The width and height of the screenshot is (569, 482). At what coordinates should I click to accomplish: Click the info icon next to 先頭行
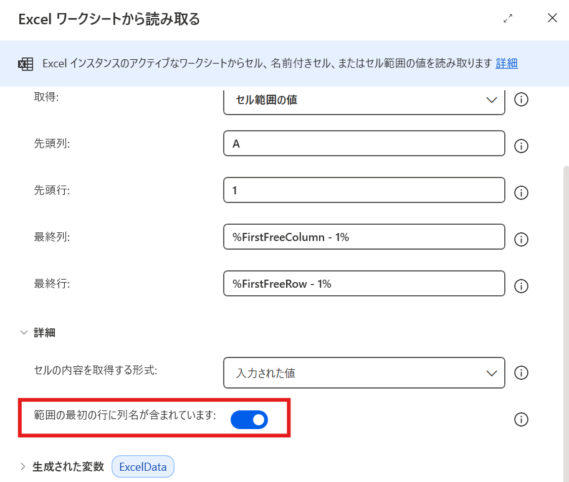521,193
